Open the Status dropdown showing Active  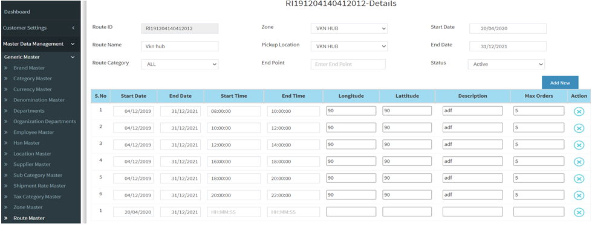click(x=506, y=65)
